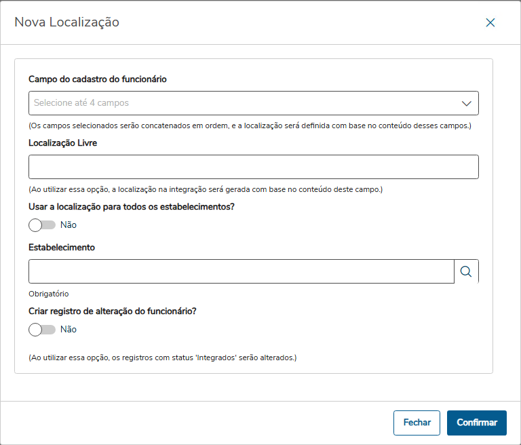Focus the Estabelecimento input field

241,271
